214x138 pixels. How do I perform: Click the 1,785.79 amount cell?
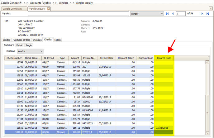point(75,119)
